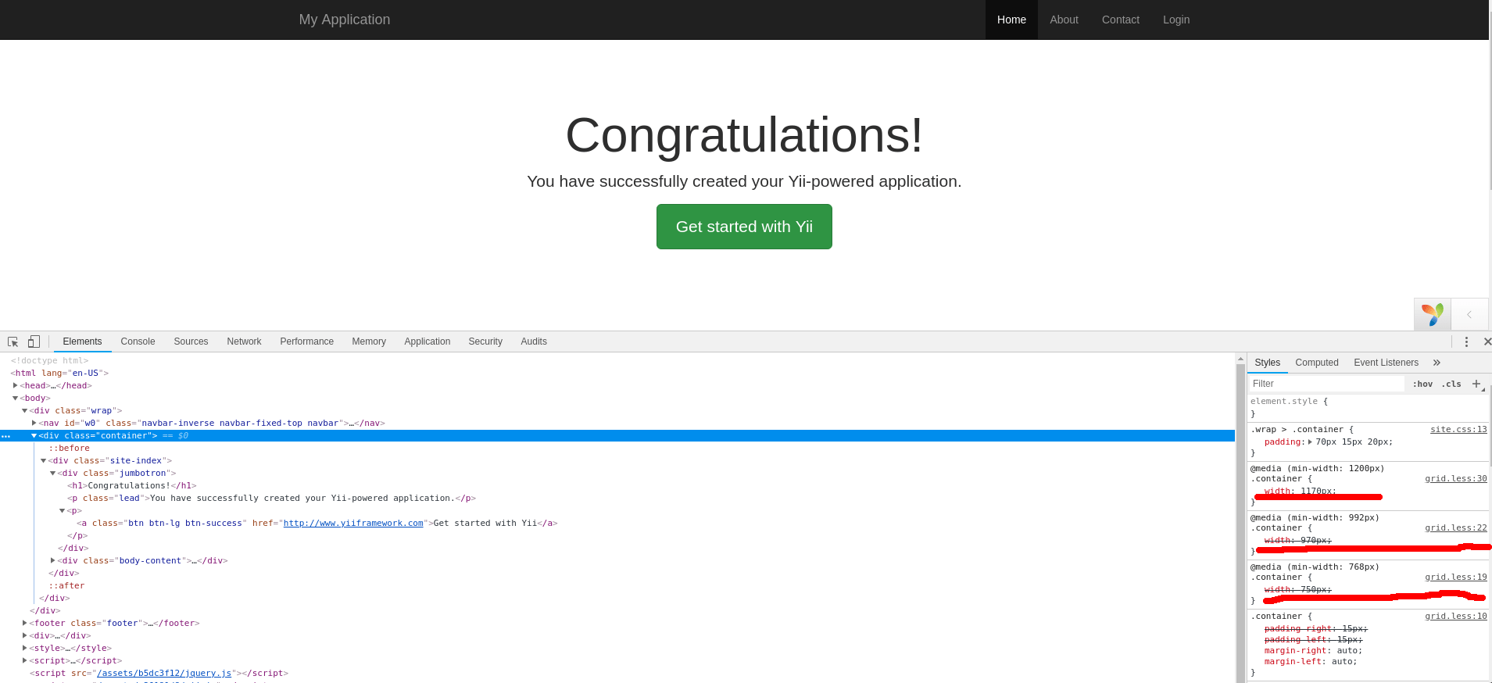
Task: Switch to Computed styles tab
Action: pyautogui.click(x=1316, y=363)
